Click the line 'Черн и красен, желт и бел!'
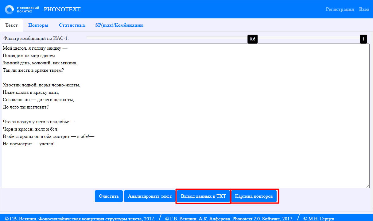The height and width of the screenshot is (221, 373). coord(31,129)
